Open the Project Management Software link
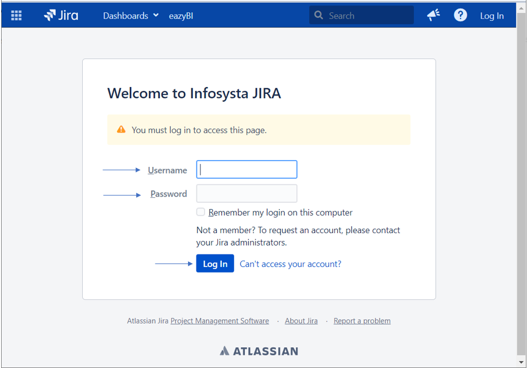 pyautogui.click(x=220, y=321)
